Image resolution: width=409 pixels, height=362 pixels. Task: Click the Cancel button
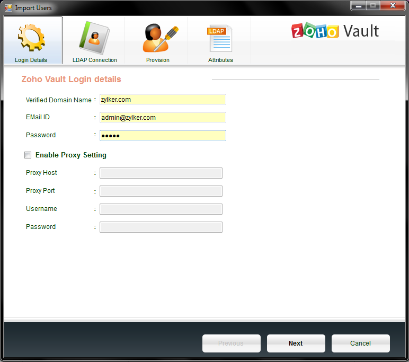[x=360, y=343]
